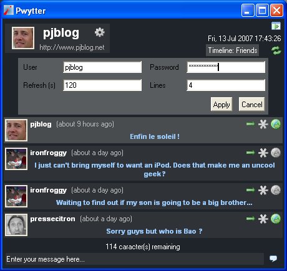Click the 'Enter your message here' box
This screenshot has width=287, height=271.
pos(134,259)
